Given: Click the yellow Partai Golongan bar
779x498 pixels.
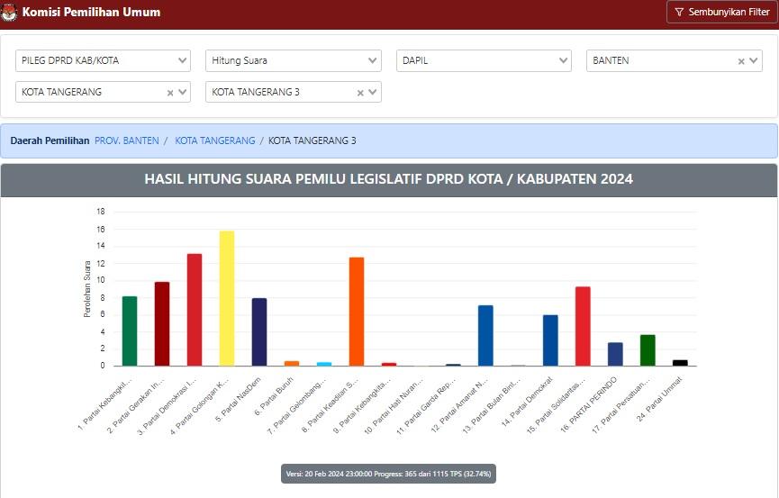Looking at the screenshot, I should tap(227, 298).
